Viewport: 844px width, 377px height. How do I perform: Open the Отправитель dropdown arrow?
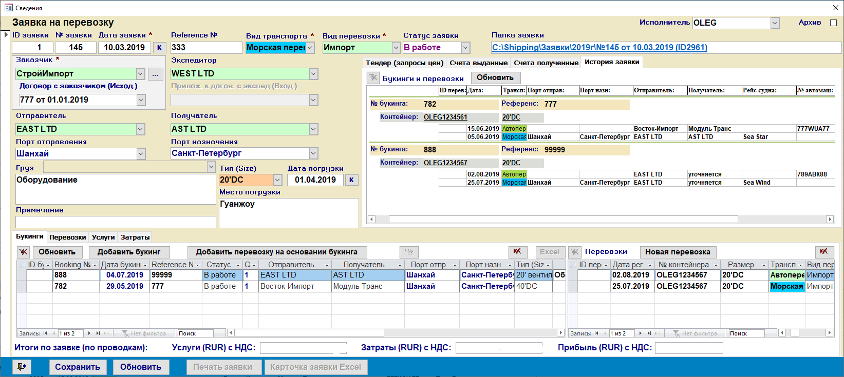140,129
